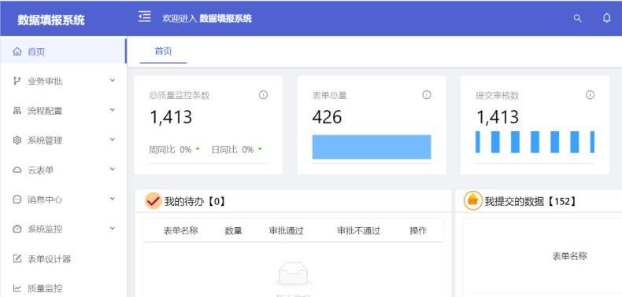
Task: Click the gauge icon for 系统监控
Action: [x=17, y=229]
